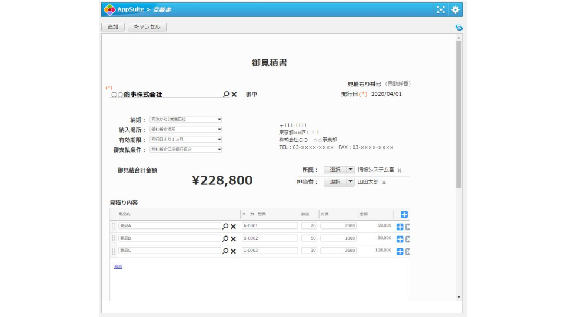Click the price field showing 1000
Screen dimensions: 565x317
(x=338, y=238)
